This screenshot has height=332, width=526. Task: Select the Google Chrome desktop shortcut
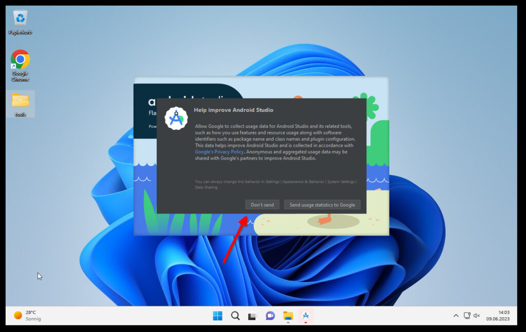tap(20, 66)
